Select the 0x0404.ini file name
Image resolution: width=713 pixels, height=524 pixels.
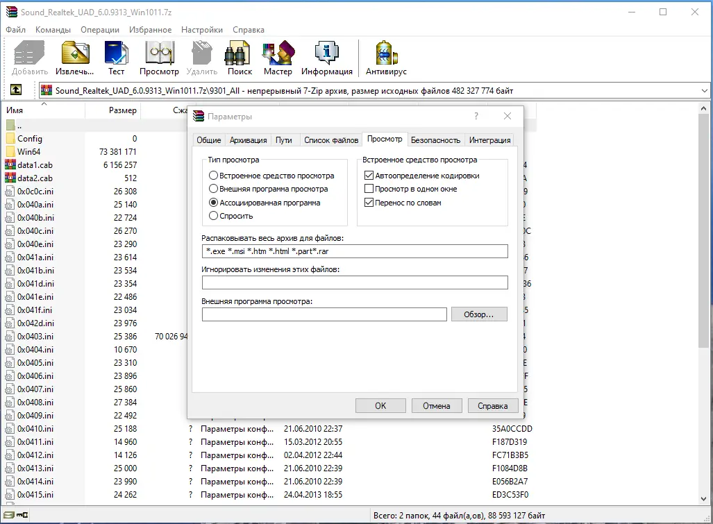point(35,350)
